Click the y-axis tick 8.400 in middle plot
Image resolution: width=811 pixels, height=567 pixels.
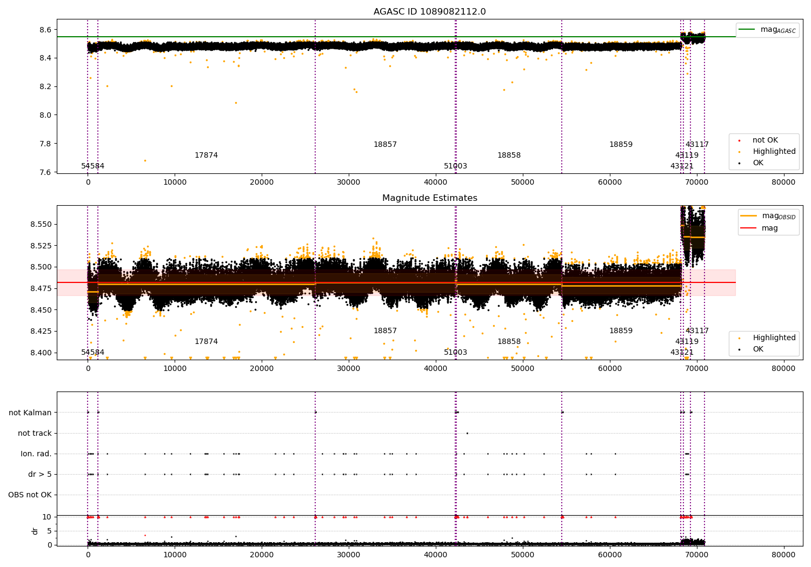pyautogui.click(x=41, y=353)
